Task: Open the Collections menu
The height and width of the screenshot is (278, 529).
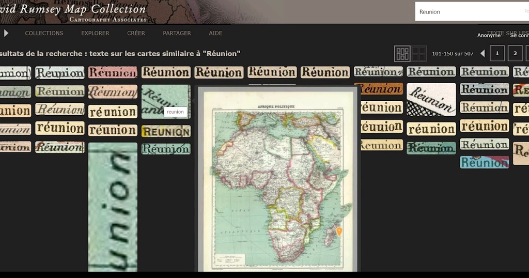Action: click(44, 33)
